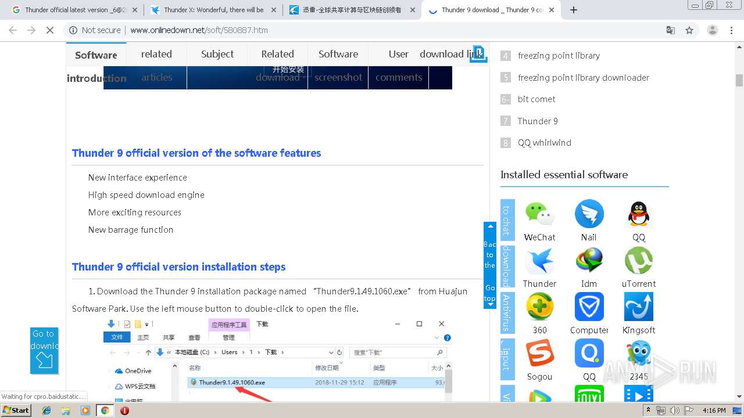Select the 'download' side category
The width and height of the screenshot is (744, 418).
507,266
